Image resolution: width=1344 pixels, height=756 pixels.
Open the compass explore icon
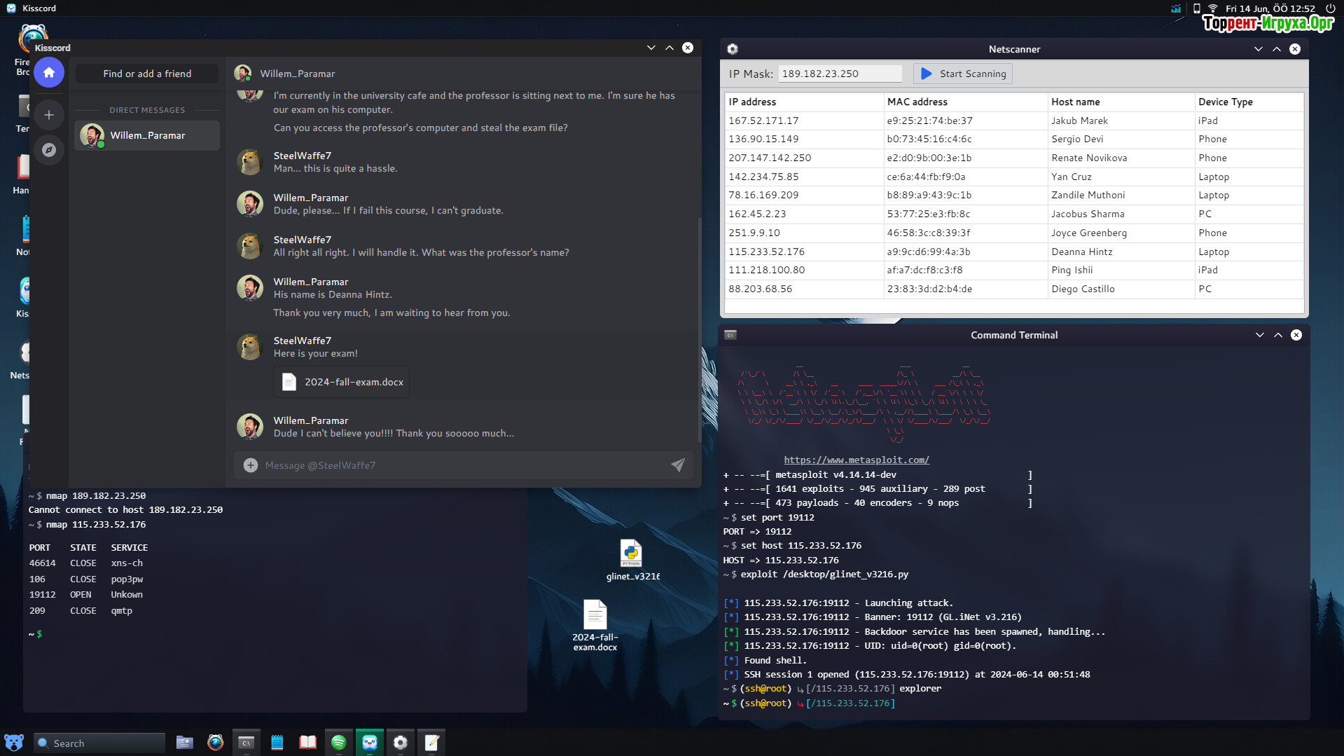pyautogui.click(x=49, y=150)
